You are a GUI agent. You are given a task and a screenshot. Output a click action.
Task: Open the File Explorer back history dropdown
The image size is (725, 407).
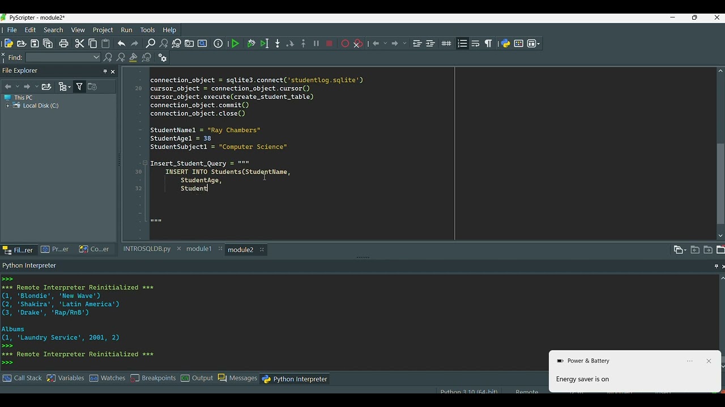point(18,86)
